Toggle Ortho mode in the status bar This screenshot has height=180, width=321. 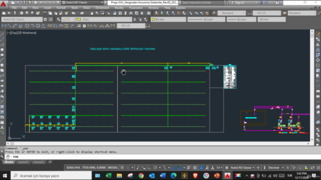[x=149, y=167]
